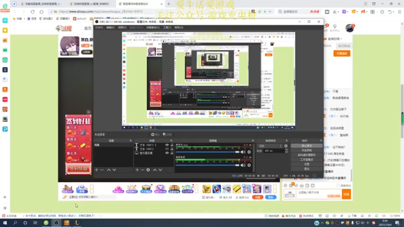
Task: Reload the browser page
Action: coord(32,12)
